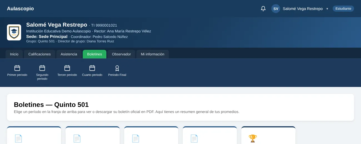Click the Salomé Vega Restrepo account name
This screenshot has height=144, width=361.
[x=303, y=9]
